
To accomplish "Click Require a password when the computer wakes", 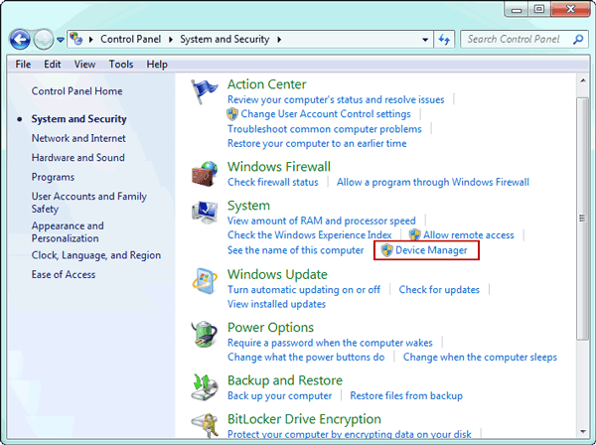I will pyautogui.click(x=330, y=343).
